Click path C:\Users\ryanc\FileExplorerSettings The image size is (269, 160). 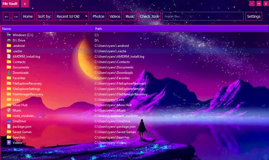click(119, 89)
